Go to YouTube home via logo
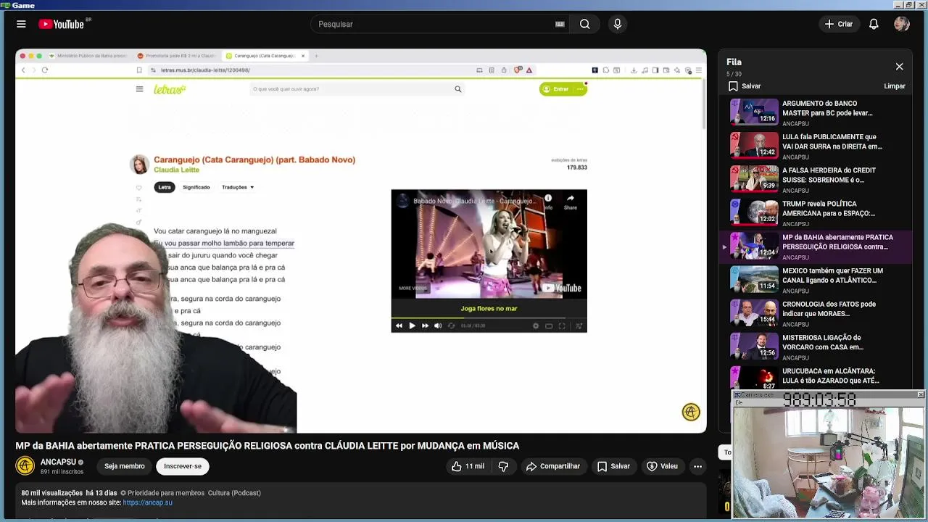Viewport: 928px width, 522px height. [x=62, y=24]
